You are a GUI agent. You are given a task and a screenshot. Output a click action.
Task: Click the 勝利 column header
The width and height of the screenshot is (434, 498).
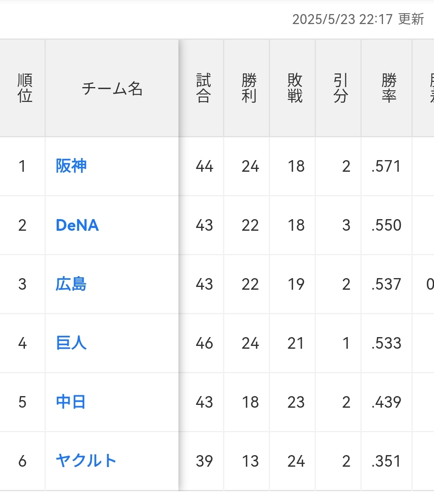pos(249,88)
